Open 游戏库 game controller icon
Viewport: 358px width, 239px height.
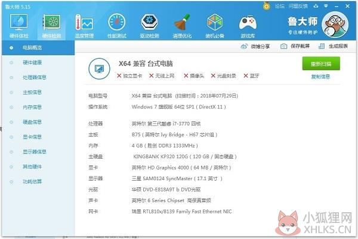click(248, 26)
